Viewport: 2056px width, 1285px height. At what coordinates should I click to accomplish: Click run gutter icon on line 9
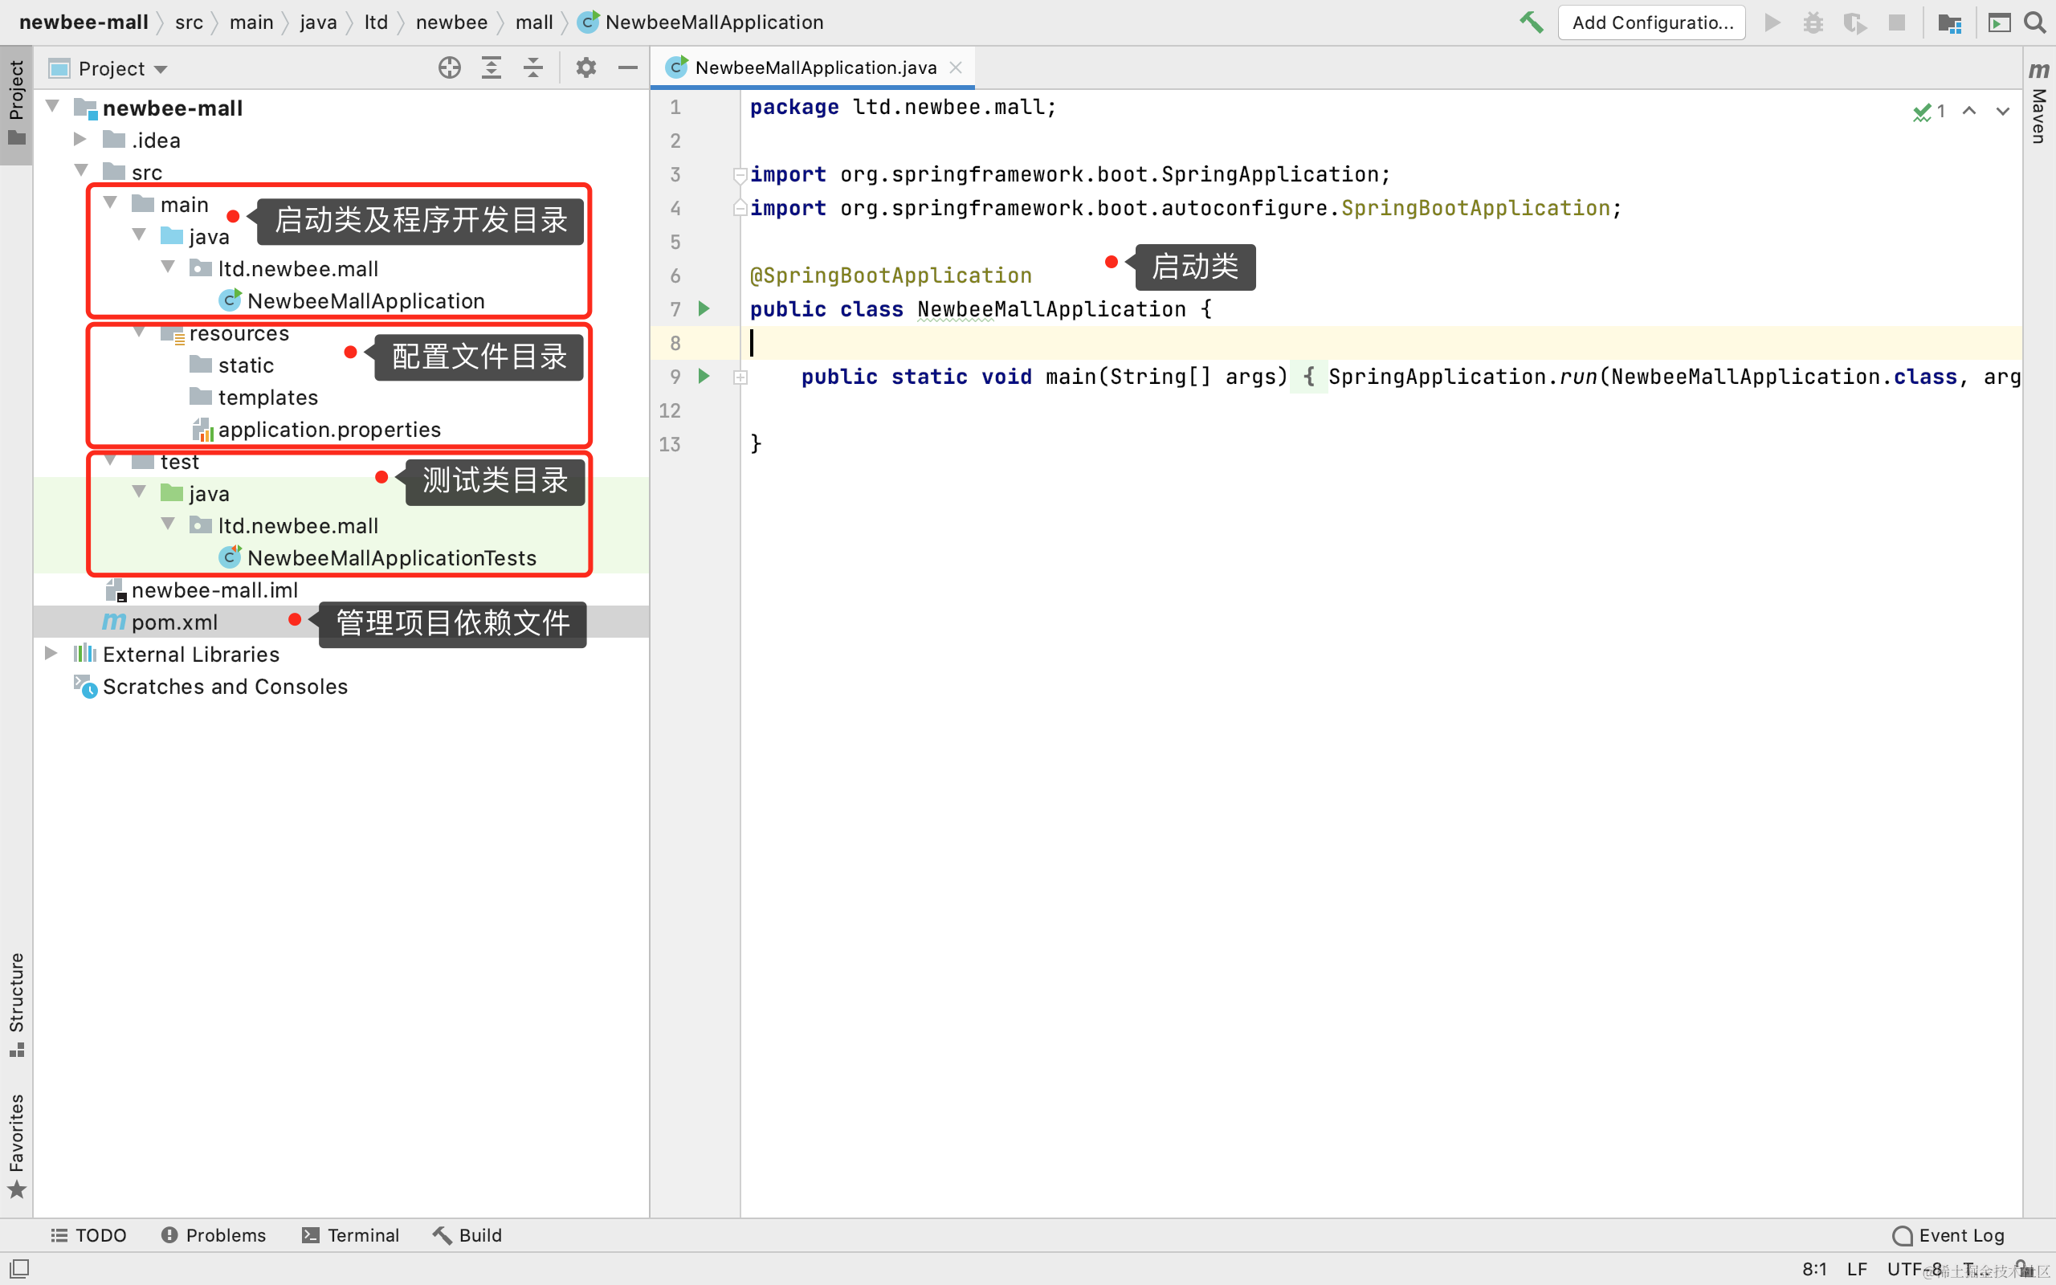pos(704,376)
